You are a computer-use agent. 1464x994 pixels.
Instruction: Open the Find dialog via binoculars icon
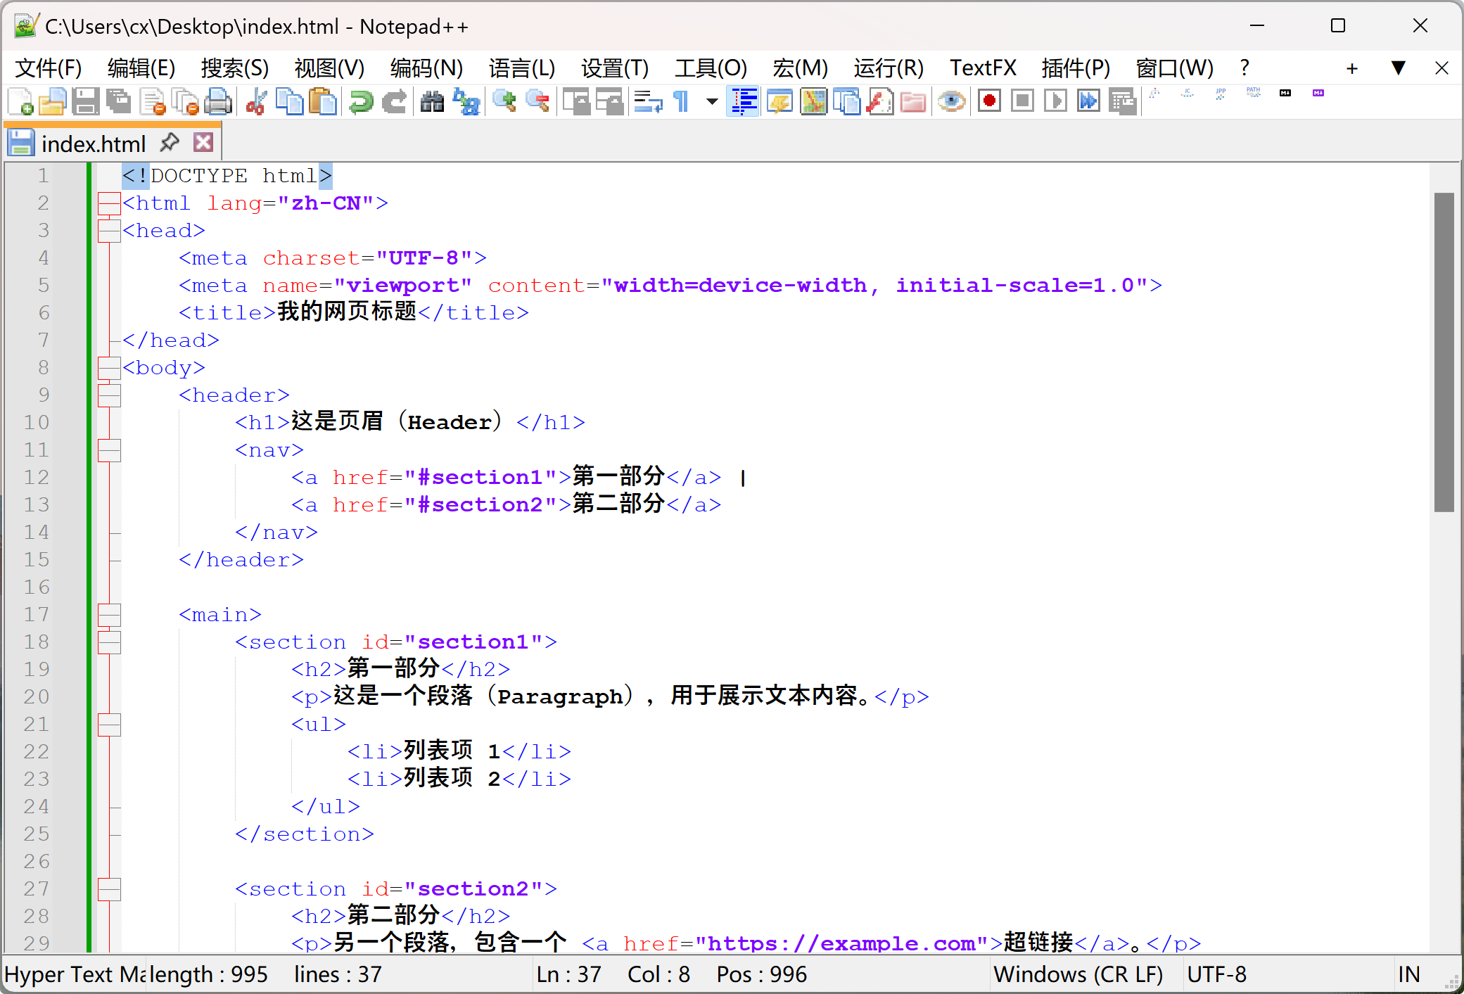click(x=432, y=101)
